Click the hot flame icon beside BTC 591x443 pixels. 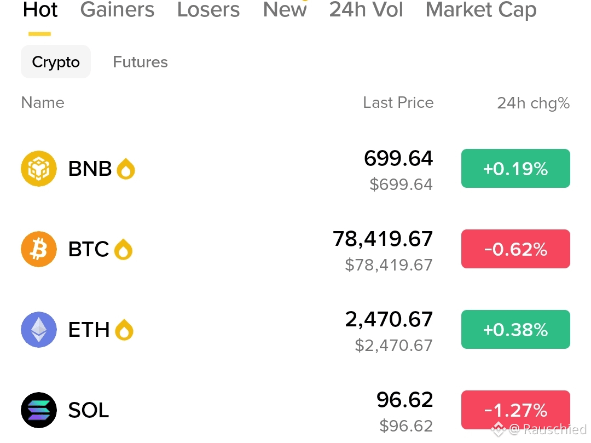pyautogui.click(x=123, y=250)
